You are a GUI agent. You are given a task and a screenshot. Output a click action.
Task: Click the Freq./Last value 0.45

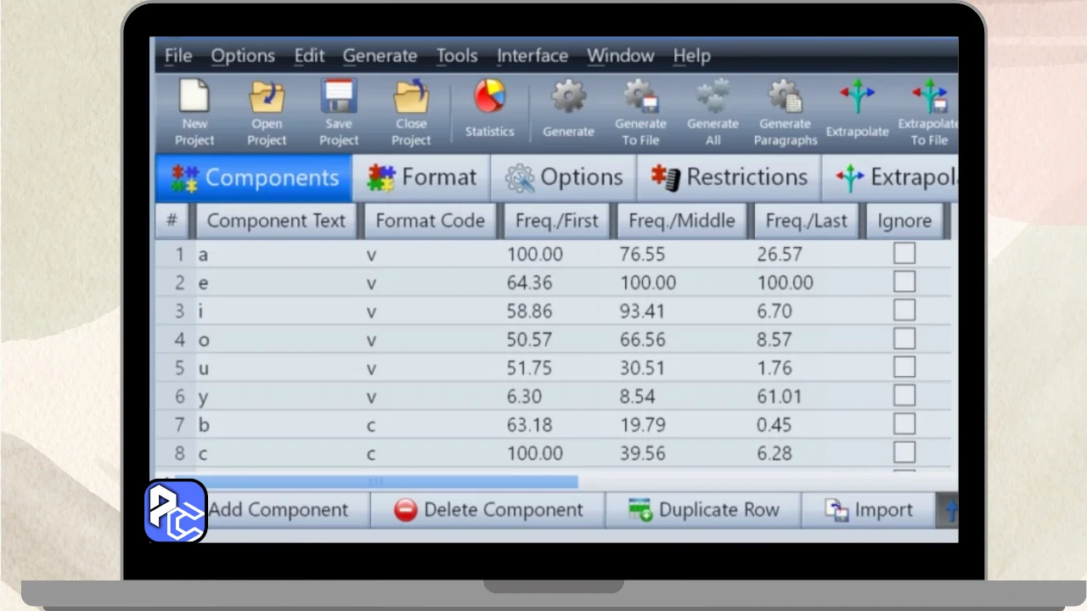(x=774, y=424)
